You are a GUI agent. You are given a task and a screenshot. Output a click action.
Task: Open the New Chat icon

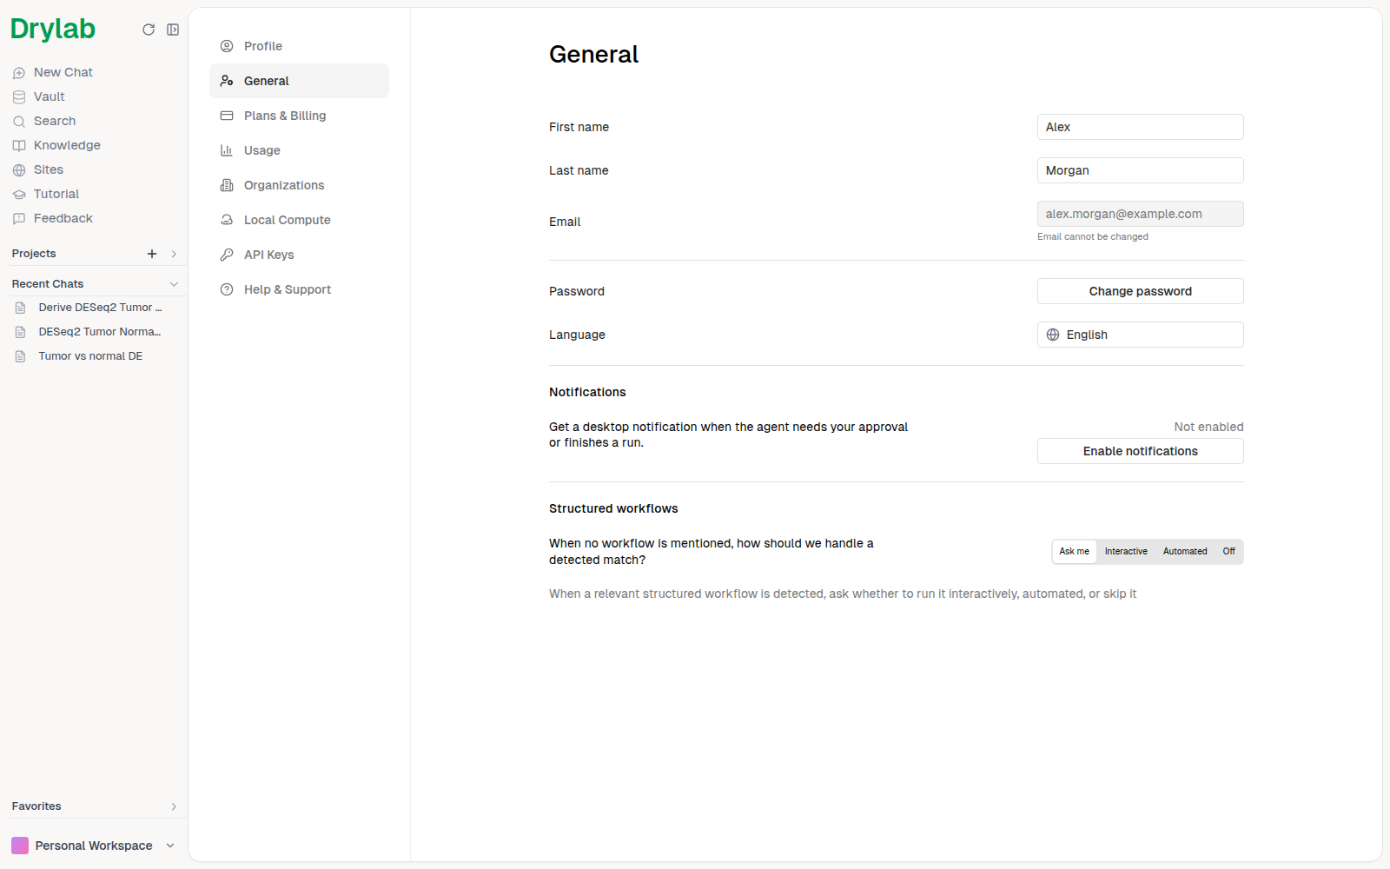(19, 73)
